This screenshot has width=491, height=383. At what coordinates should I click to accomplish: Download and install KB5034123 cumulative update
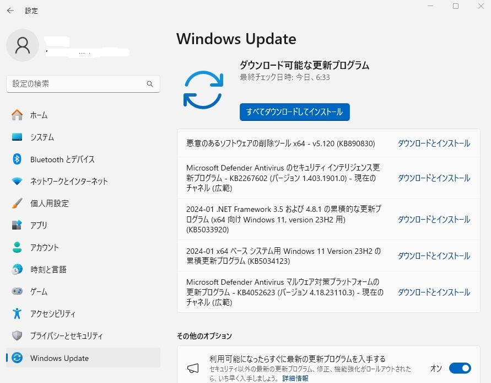pos(434,256)
